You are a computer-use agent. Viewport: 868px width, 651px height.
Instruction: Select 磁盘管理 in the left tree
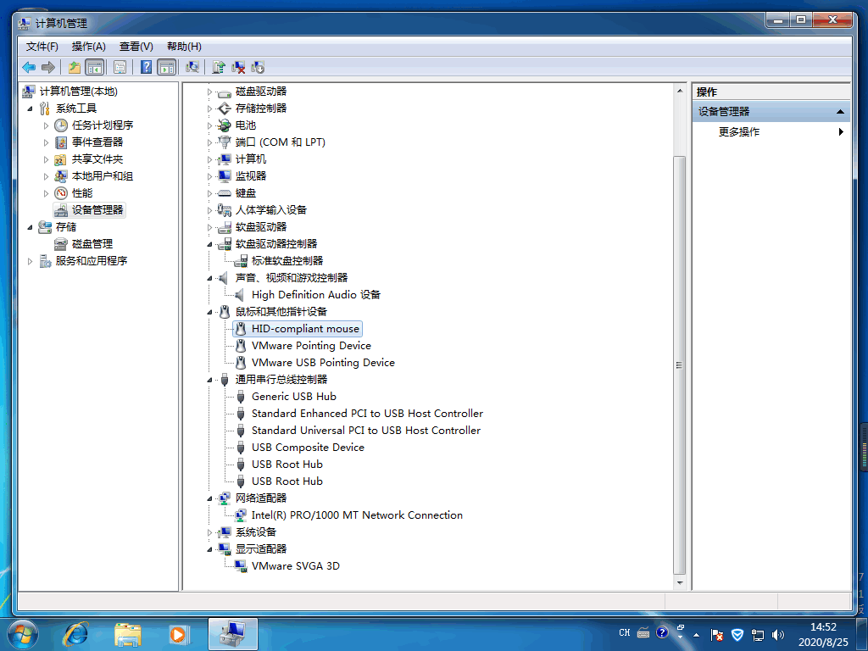pyautogui.click(x=92, y=244)
